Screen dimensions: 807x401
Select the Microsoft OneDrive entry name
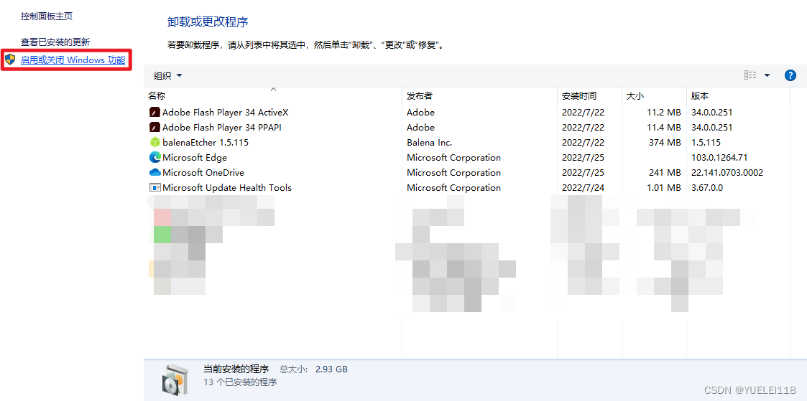(x=203, y=172)
